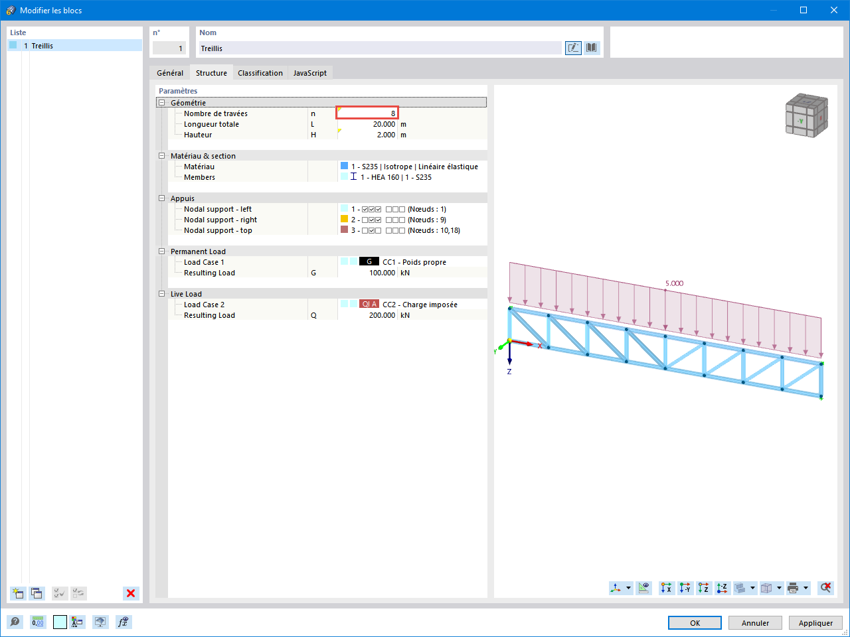Switch to the Classification tab
Screen dimensions: 850x637
(260, 73)
